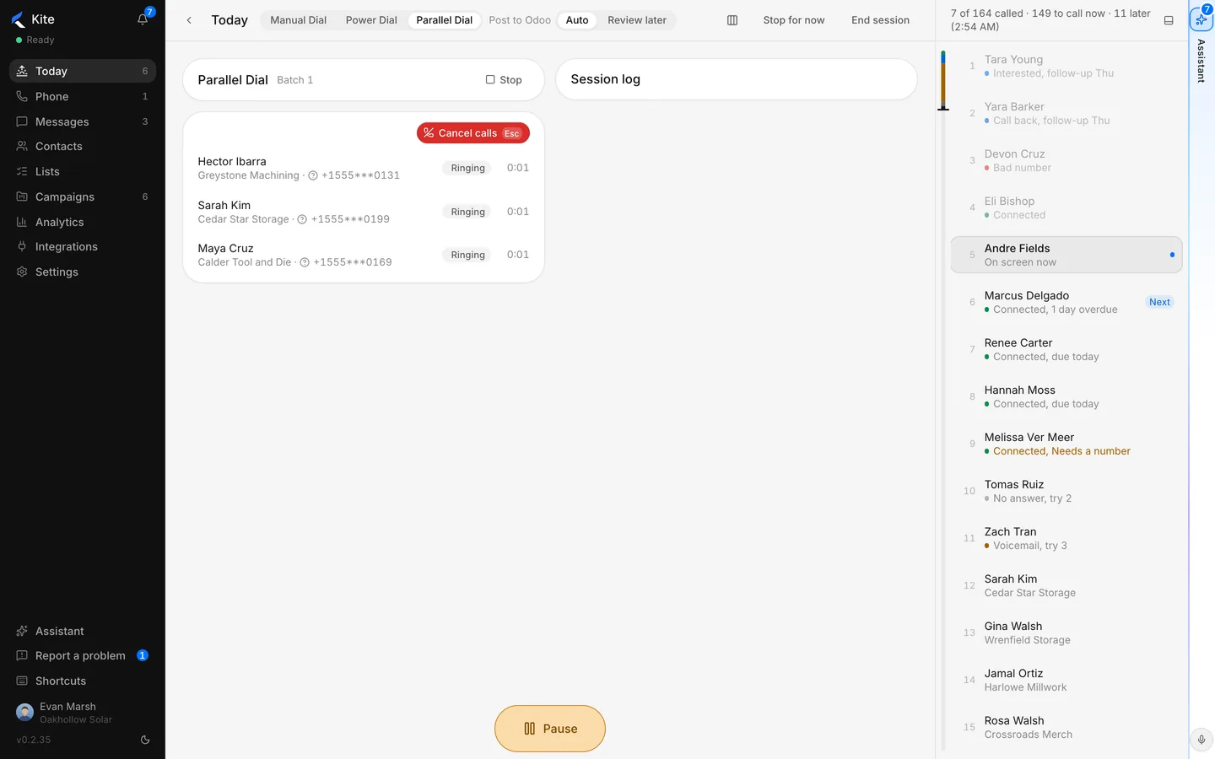
Task: Open notifications bell in sidebar header
Action: (x=143, y=19)
